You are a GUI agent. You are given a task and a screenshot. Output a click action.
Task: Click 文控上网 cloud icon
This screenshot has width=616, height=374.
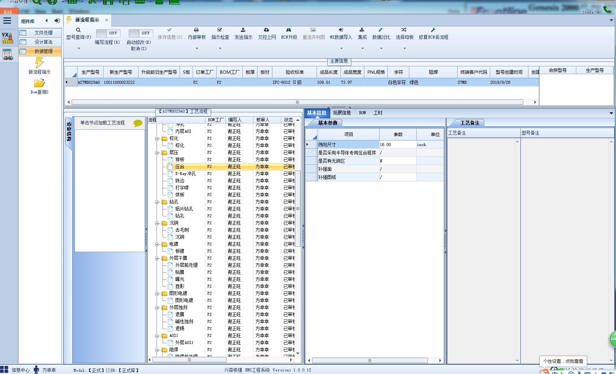(x=266, y=30)
